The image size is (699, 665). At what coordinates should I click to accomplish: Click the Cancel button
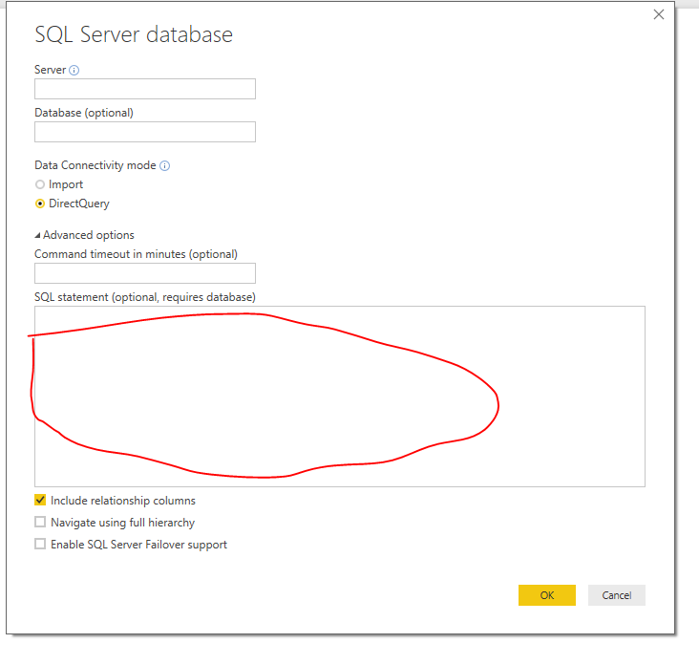pos(617,595)
